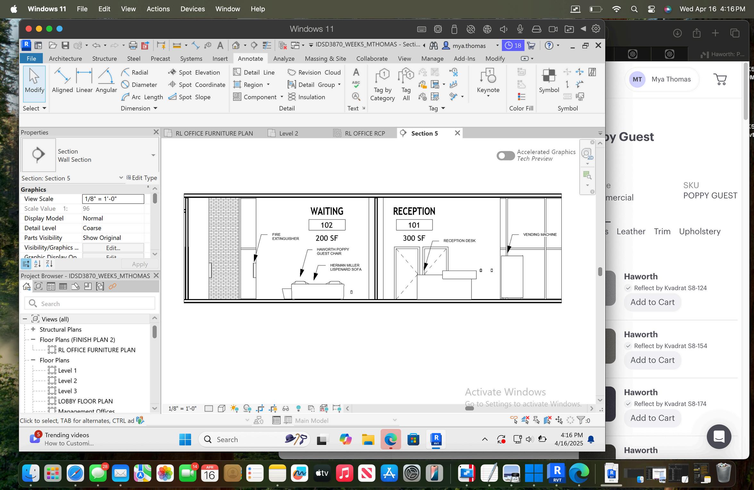754x490 pixels.
Task: Open Visual Style in view control bar
Action: [221, 408]
